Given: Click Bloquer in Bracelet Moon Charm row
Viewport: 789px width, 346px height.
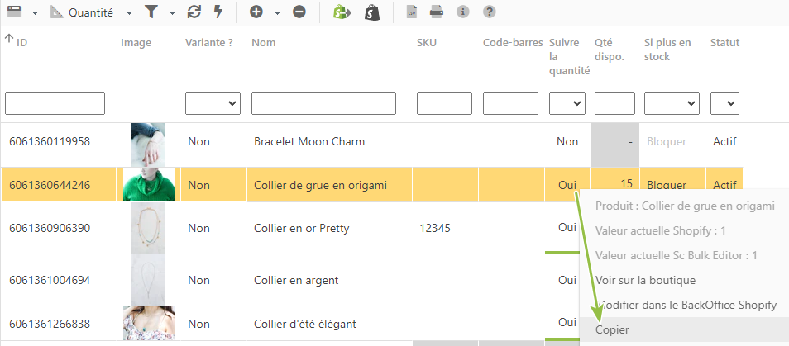Looking at the screenshot, I should (667, 141).
